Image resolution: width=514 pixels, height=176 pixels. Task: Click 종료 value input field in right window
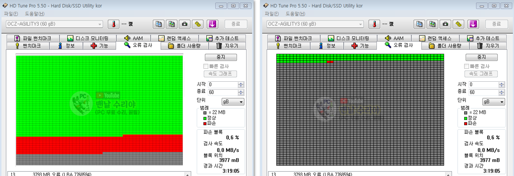[484, 92]
